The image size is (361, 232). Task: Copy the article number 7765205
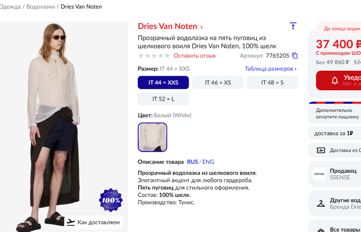tap(295, 56)
